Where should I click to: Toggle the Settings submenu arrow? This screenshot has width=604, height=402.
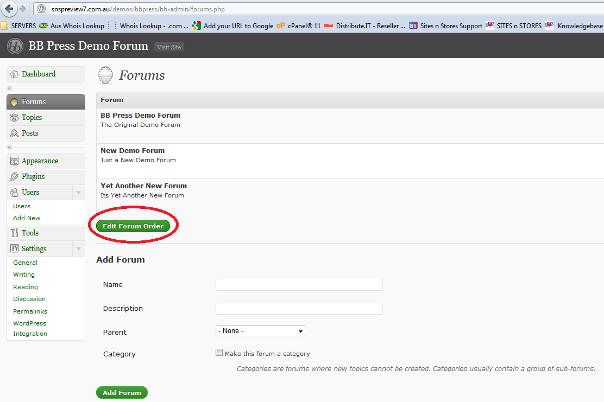pyautogui.click(x=79, y=249)
